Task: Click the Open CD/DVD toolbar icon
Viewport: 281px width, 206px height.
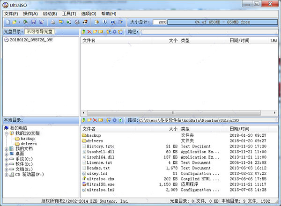Action: [25, 22]
